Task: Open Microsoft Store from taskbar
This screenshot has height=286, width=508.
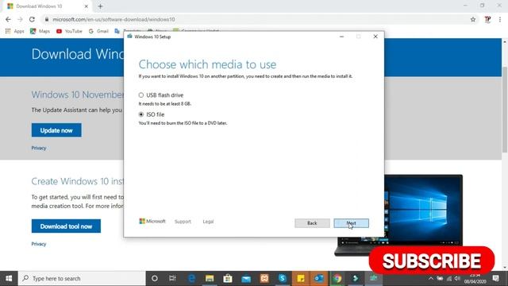Action: click(228, 278)
